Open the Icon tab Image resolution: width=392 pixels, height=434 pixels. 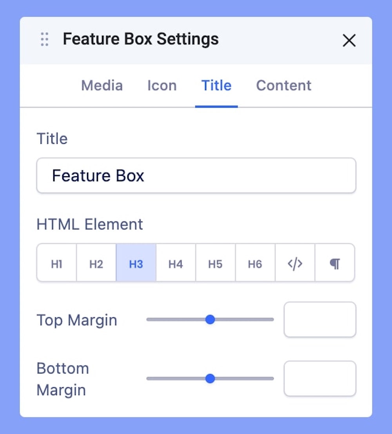click(x=162, y=86)
